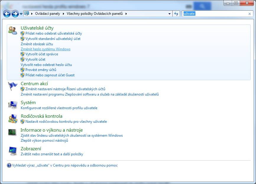Open the Uživatelské účty icon
256x184 pixels.
click(13, 30)
